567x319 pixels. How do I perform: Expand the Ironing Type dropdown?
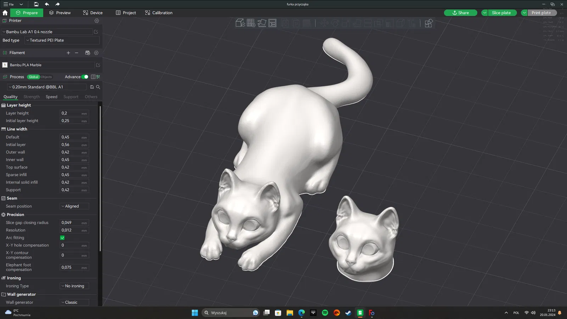[74, 286]
